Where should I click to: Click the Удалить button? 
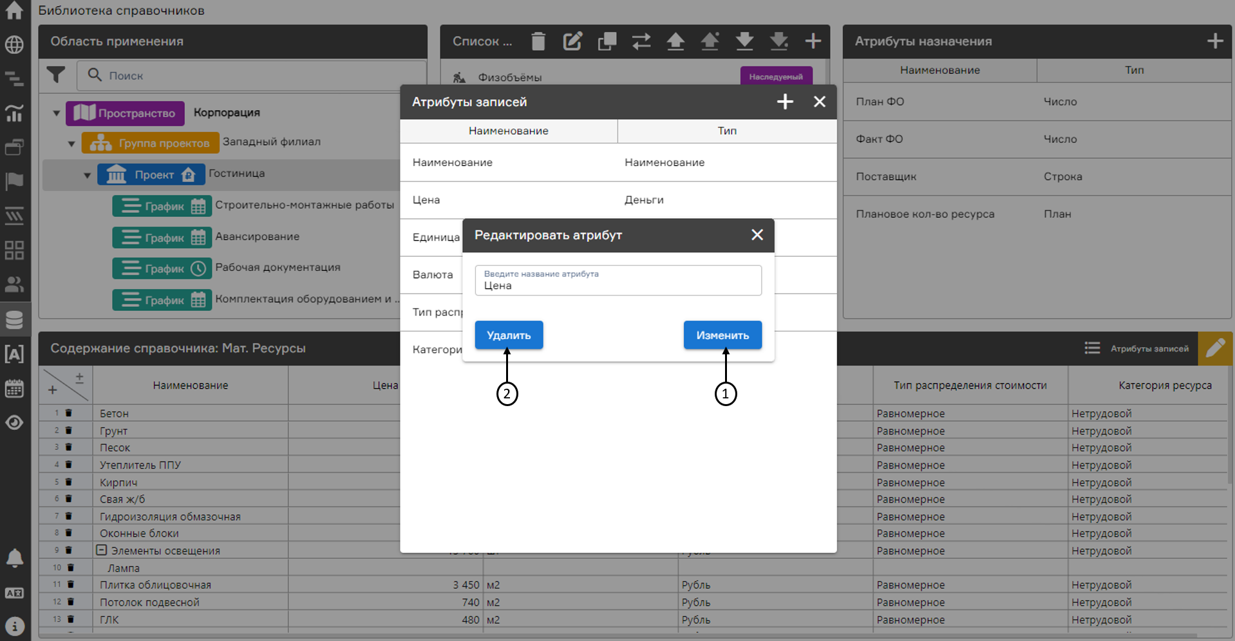[509, 335]
